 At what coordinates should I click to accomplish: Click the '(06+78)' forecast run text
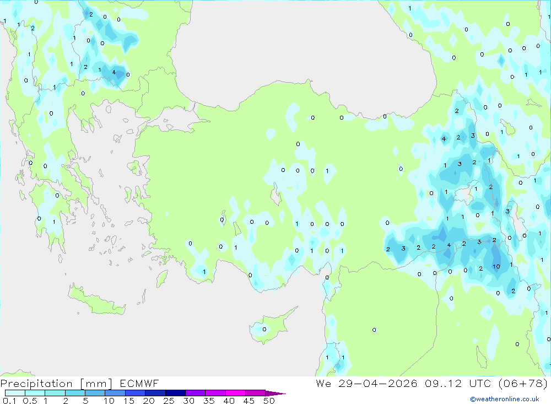(x=523, y=383)
